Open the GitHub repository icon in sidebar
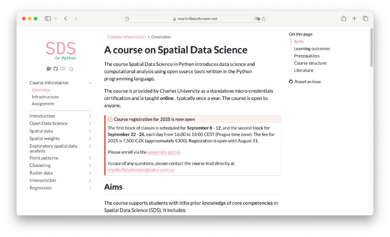This screenshot has width=390, height=237. pyautogui.click(x=56, y=69)
